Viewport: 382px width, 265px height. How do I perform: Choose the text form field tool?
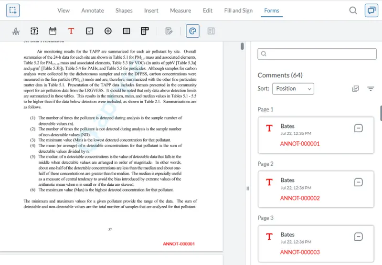tap(34, 31)
